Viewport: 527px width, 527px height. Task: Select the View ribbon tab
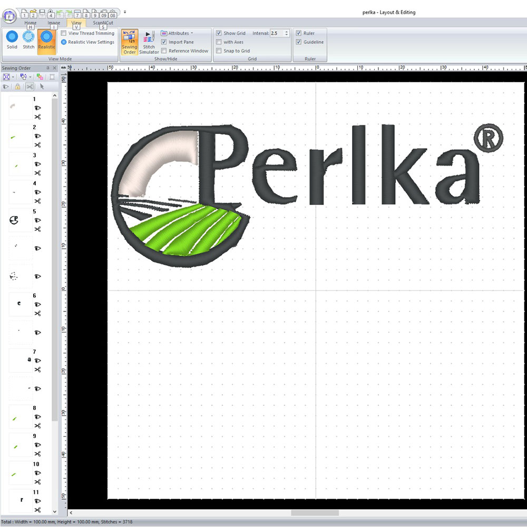pyautogui.click(x=76, y=23)
